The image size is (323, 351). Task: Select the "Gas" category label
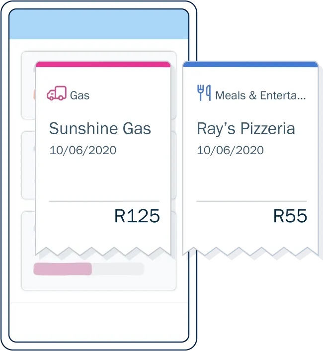click(x=80, y=94)
